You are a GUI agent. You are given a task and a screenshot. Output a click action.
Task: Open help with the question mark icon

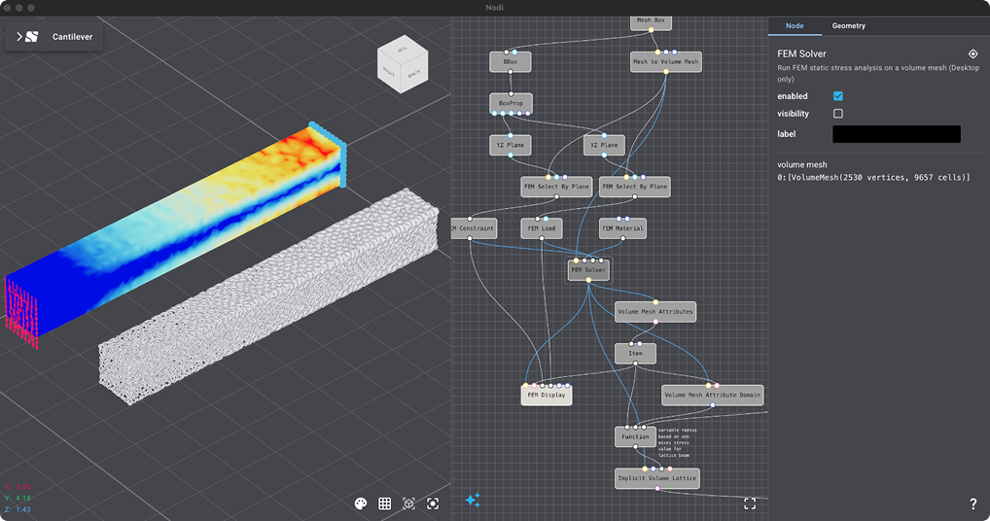pyautogui.click(x=972, y=504)
